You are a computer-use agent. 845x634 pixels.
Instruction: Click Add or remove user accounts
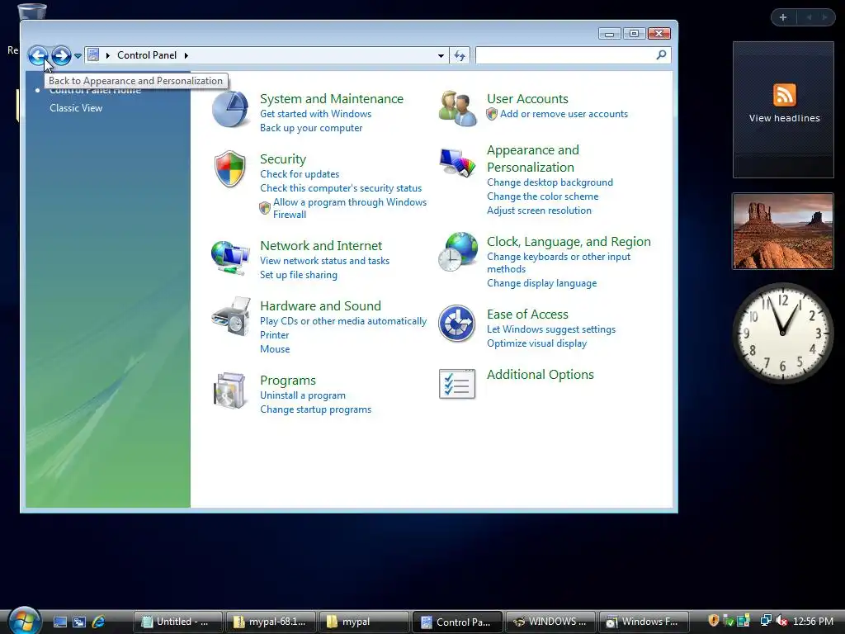(564, 114)
